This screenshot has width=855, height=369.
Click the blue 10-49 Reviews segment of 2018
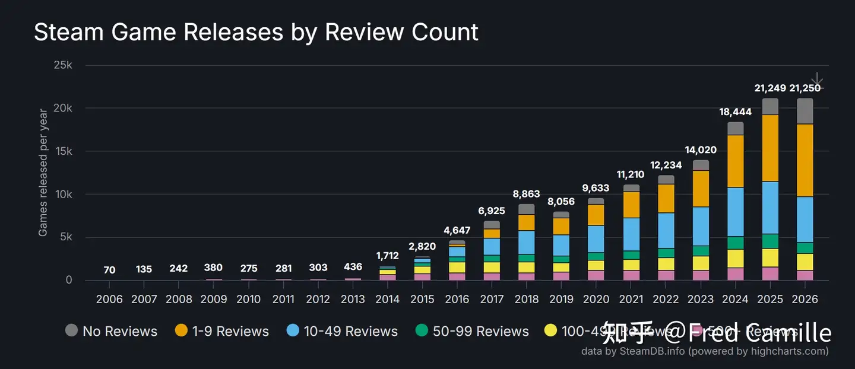(x=527, y=243)
